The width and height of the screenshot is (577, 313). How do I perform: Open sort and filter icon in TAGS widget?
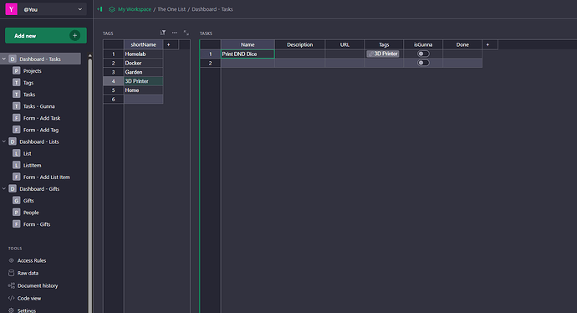click(x=163, y=33)
